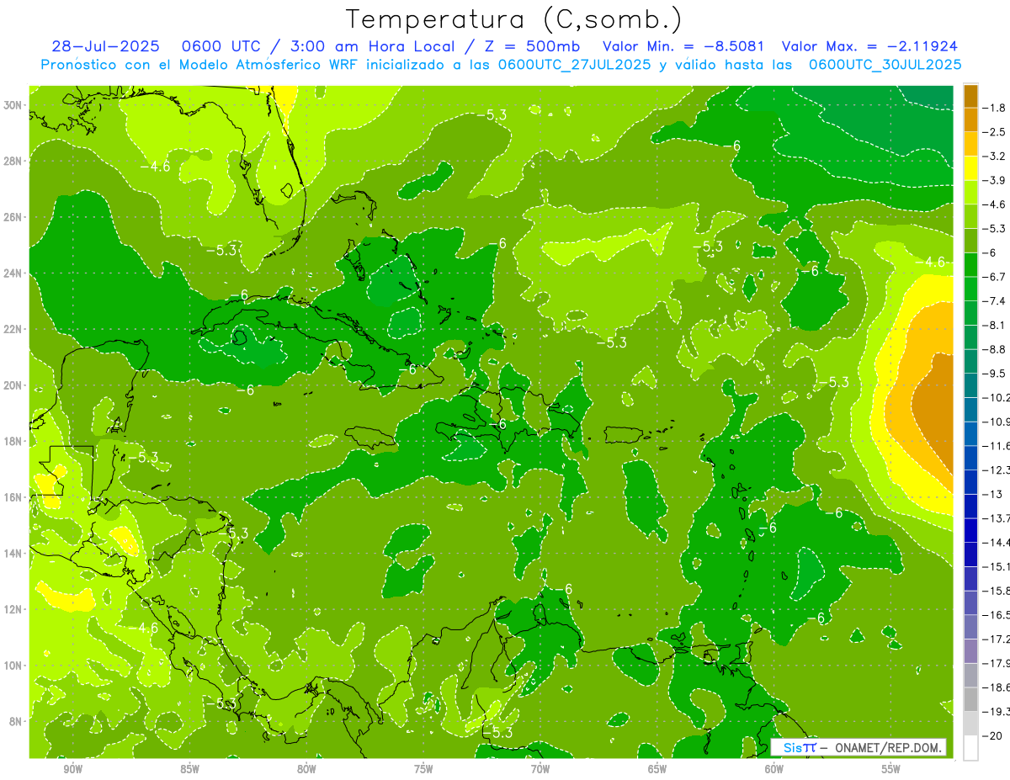The height and width of the screenshot is (780, 1010).
Task: Click the colorbar label '-9.5'
Action: pyautogui.click(x=996, y=374)
